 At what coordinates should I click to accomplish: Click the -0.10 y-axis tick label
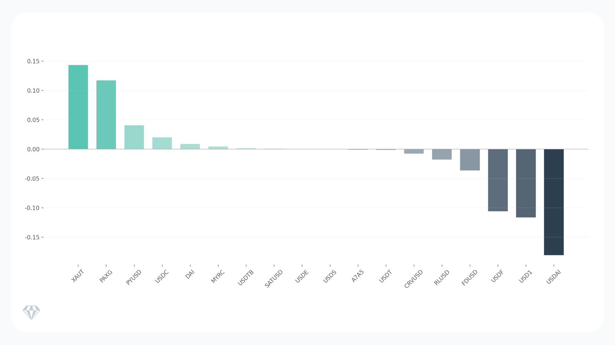click(x=32, y=208)
